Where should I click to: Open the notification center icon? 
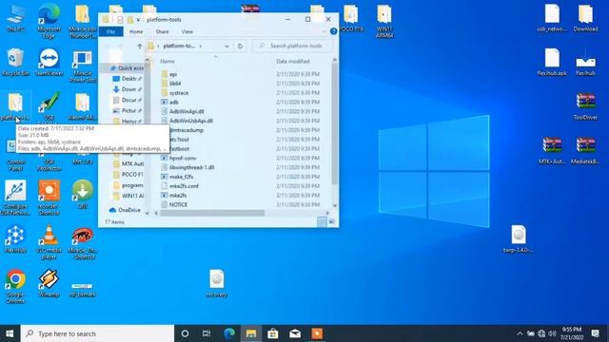[x=595, y=333]
